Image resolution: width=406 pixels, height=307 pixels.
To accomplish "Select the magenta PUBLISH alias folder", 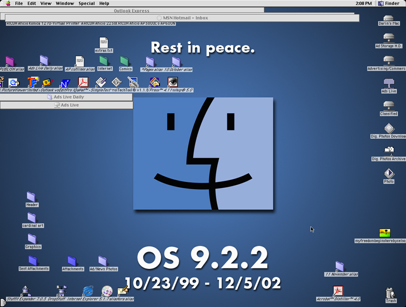I will (10, 62).
